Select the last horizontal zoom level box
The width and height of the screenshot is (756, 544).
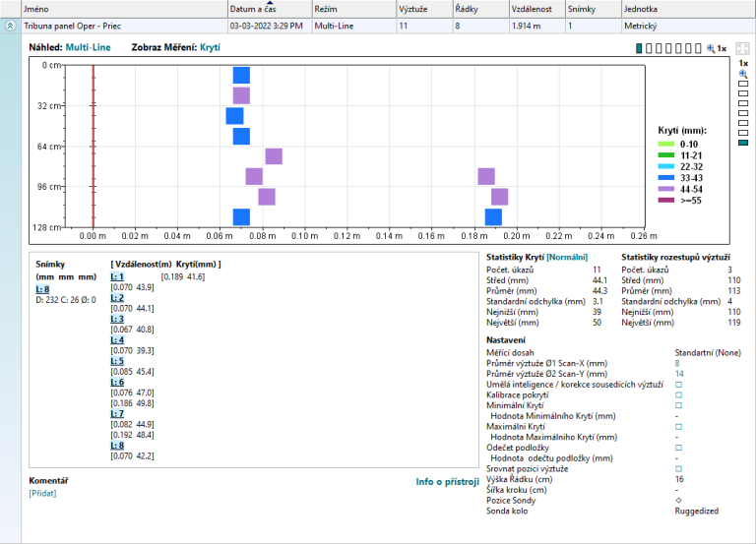point(698,48)
